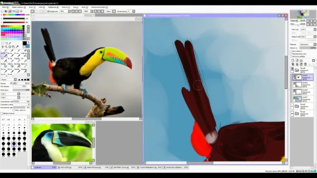Hide the selected toucan layer via its eye
The height and width of the screenshot is (178, 317).
(x=294, y=76)
